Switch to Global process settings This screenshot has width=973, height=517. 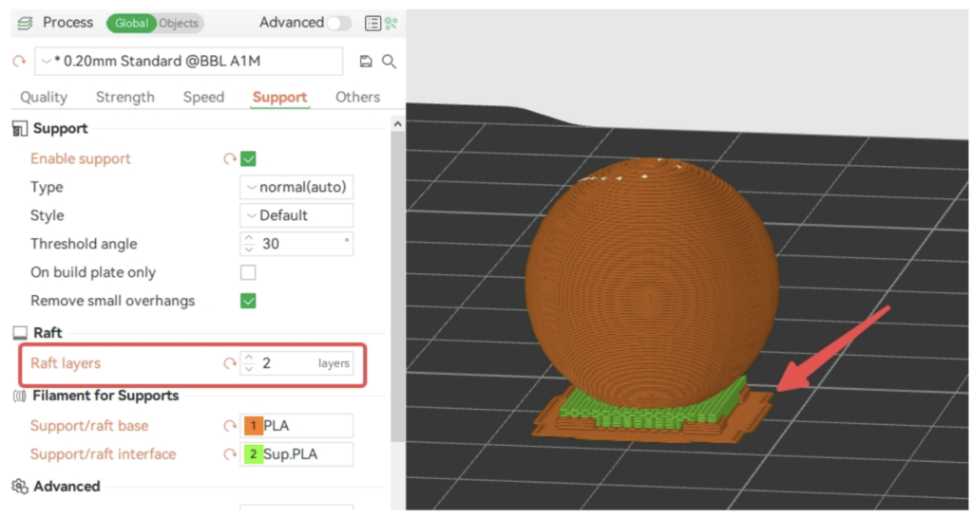click(131, 24)
